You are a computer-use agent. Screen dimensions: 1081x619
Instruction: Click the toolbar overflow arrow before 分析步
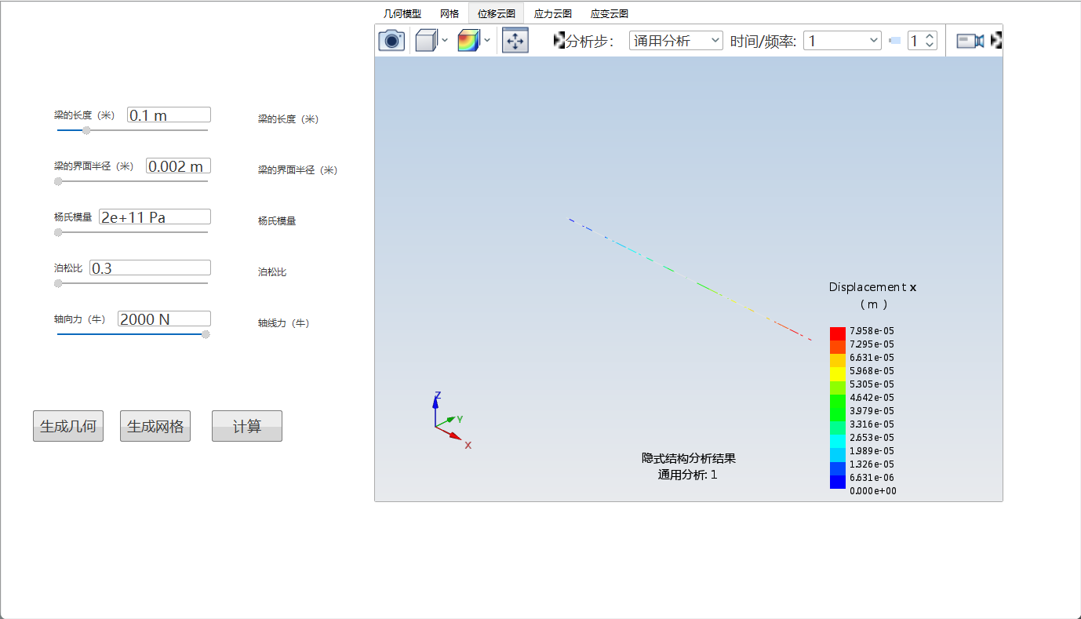(x=559, y=40)
